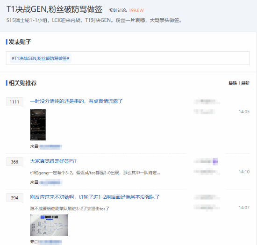Image resolution: width=257 pixels, height=245 pixels.
Task: Open the source forum link under second post
Action: point(50,182)
